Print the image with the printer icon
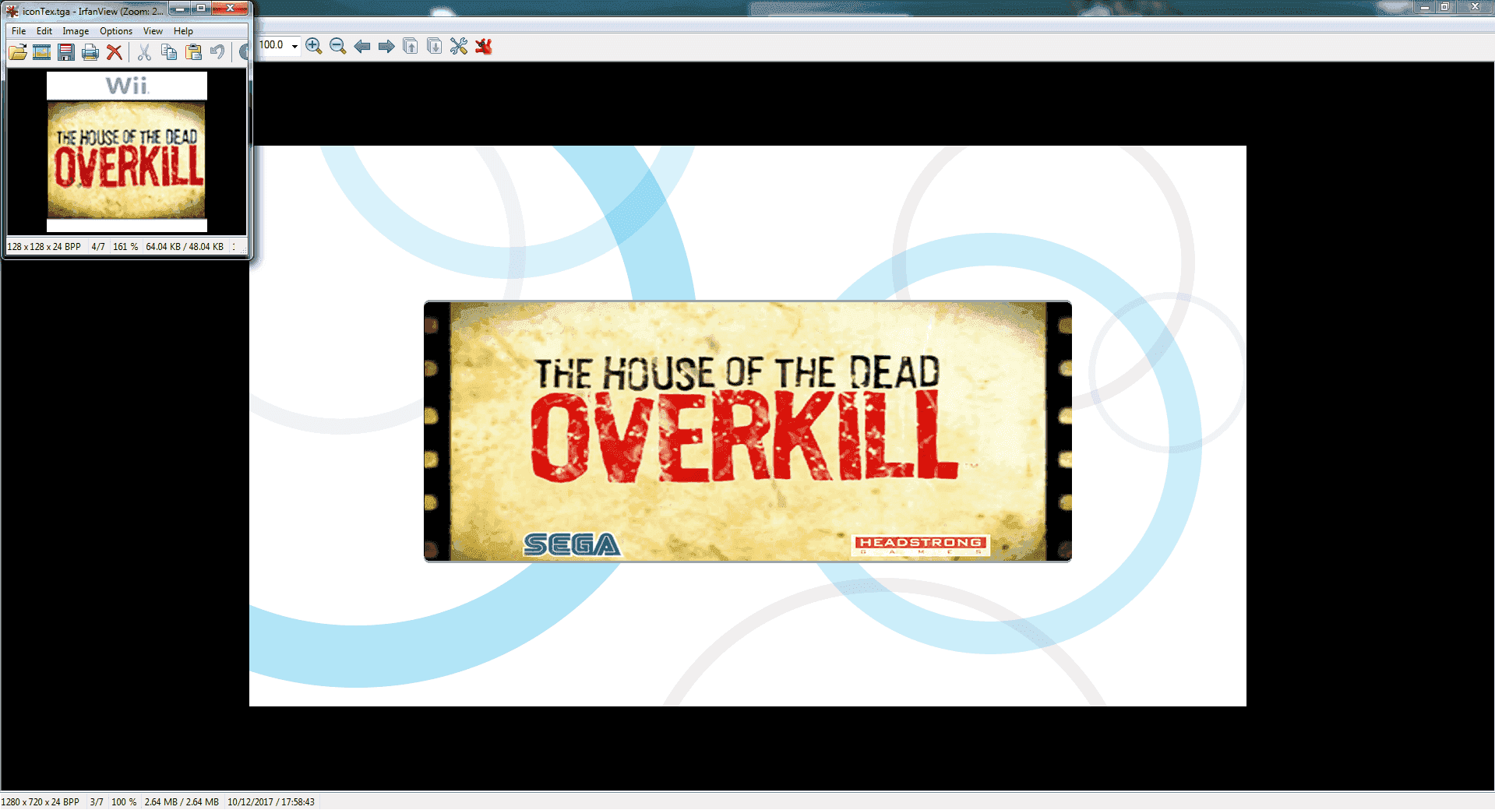 pyautogui.click(x=90, y=52)
